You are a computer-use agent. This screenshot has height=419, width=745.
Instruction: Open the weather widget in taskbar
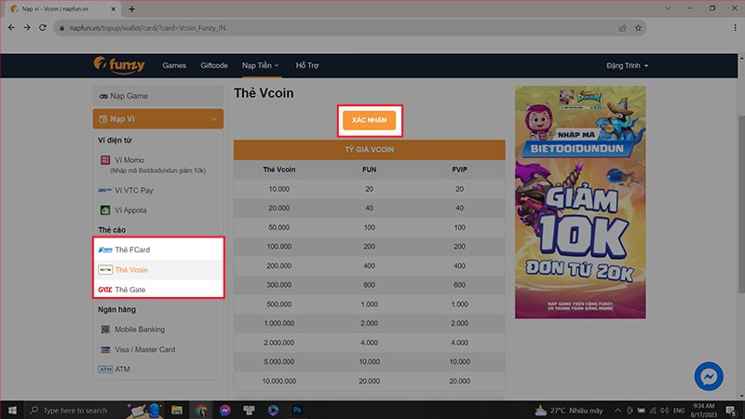coord(569,410)
